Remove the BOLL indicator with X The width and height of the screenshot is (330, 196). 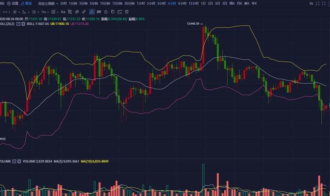[x=23, y=24]
